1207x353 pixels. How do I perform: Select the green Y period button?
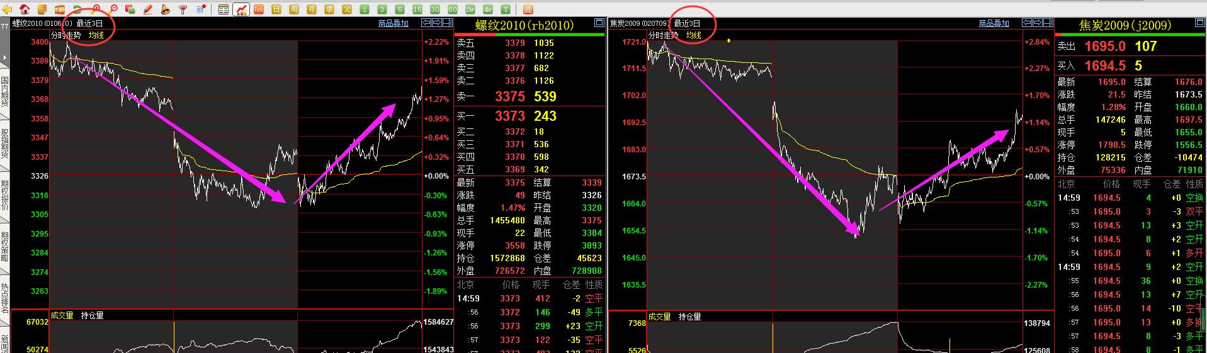(x=506, y=9)
